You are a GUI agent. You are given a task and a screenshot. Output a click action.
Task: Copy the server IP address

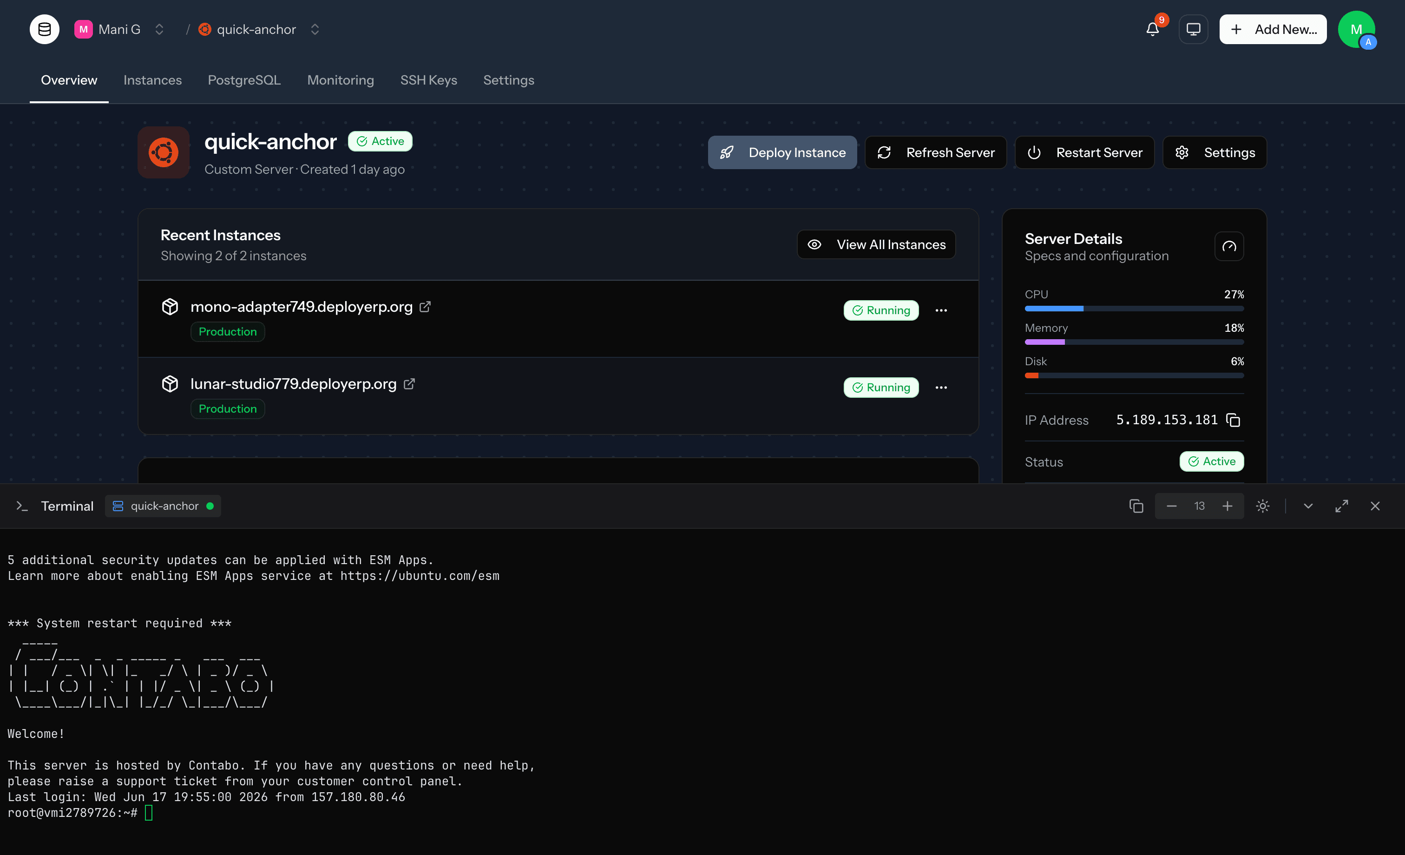tap(1234, 421)
